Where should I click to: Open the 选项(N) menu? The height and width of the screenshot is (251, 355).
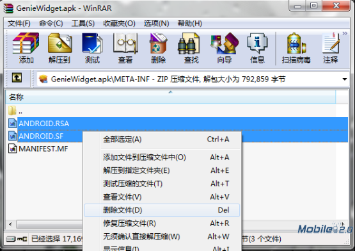[x=156, y=23]
